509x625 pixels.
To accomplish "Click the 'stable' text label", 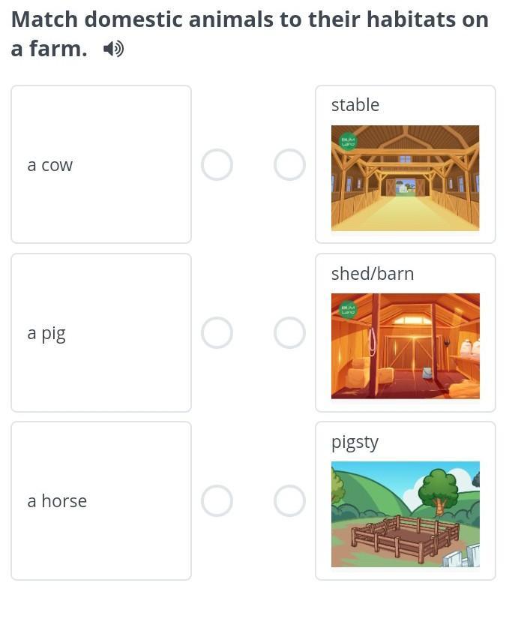I will click(355, 105).
